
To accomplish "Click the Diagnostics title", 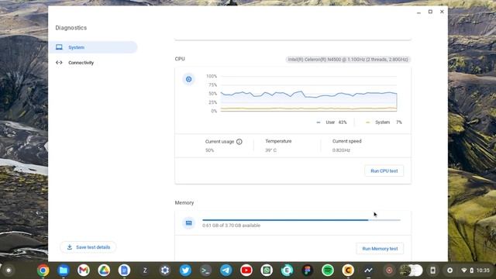I will tap(71, 28).
